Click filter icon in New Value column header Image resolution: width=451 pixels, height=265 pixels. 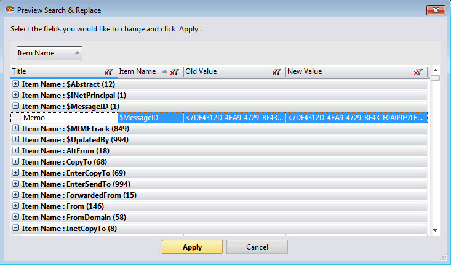(418, 72)
